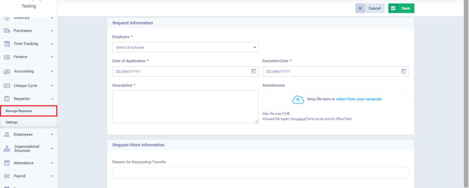Click the Attendance calendar icon

click(x=7, y=163)
